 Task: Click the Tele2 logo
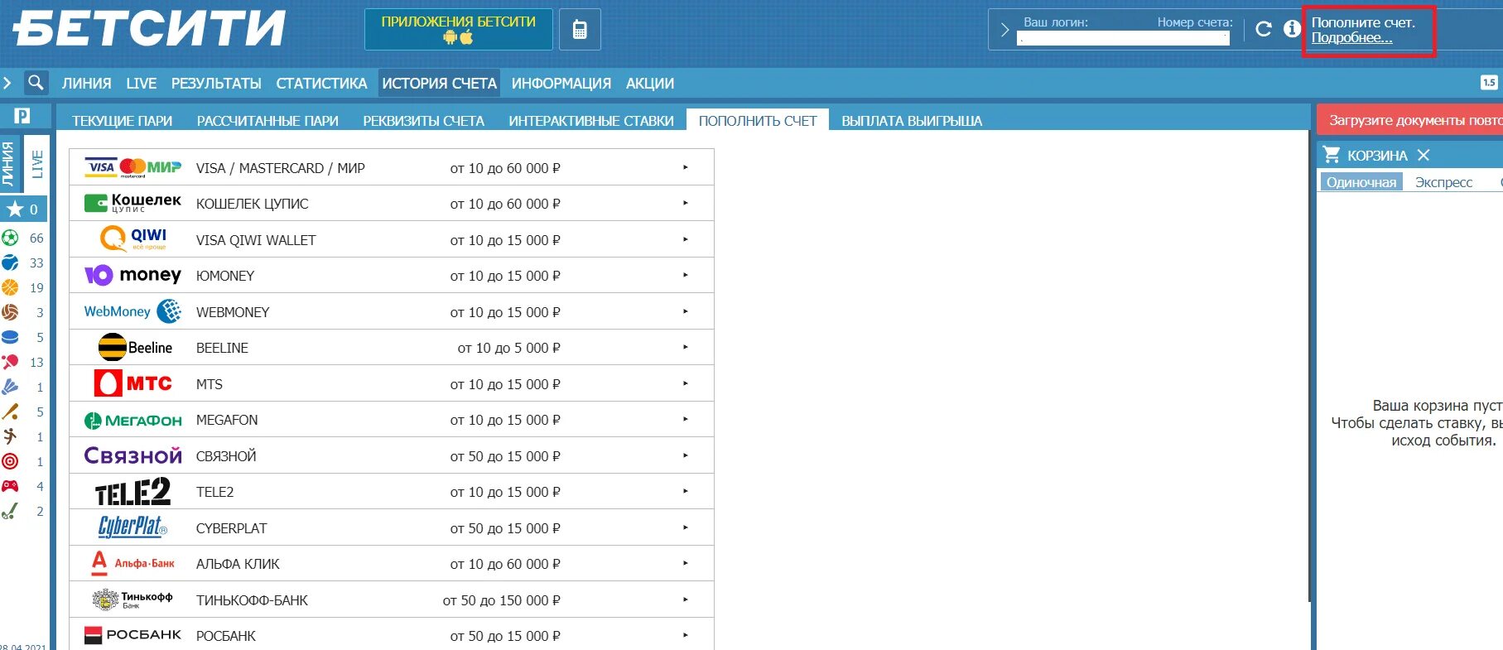click(132, 492)
